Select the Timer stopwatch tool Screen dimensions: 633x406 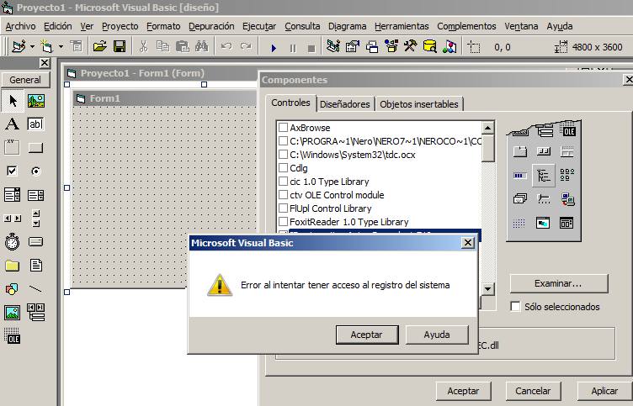click(x=12, y=242)
